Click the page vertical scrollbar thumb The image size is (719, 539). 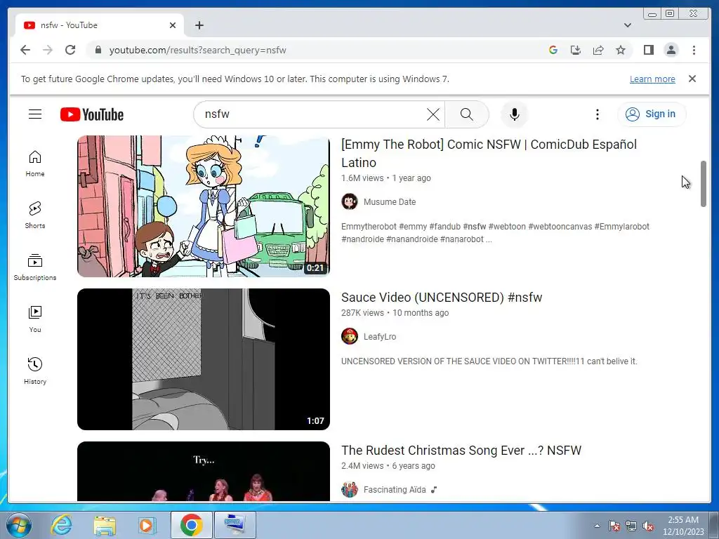click(x=704, y=184)
